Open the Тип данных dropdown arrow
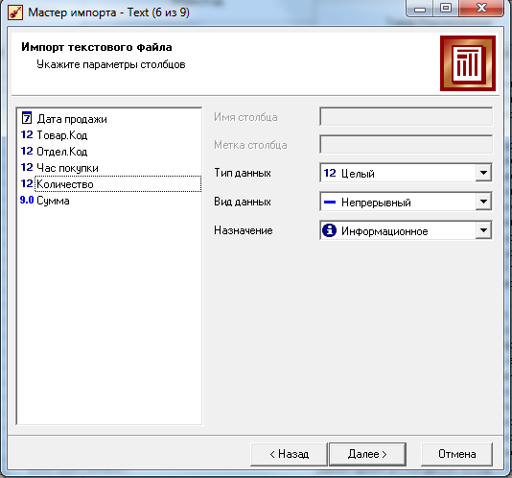512x478 pixels. click(x=483, y=173)
